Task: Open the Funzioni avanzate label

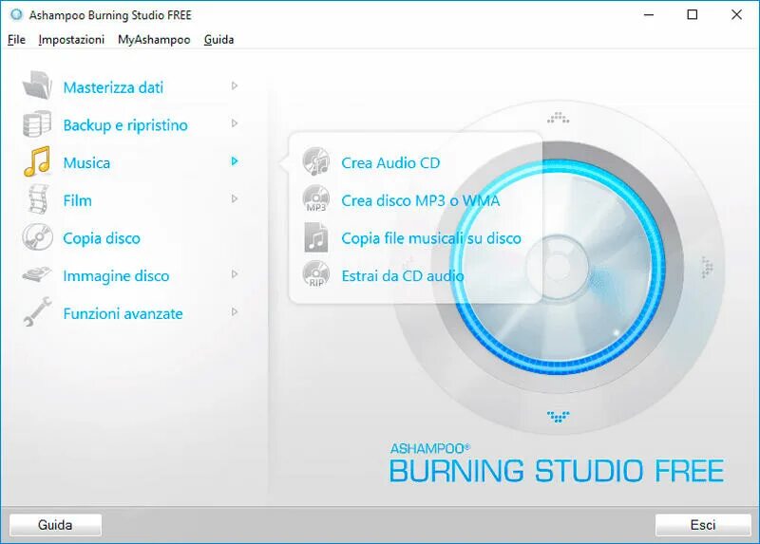Action: (x=123, y=314)
